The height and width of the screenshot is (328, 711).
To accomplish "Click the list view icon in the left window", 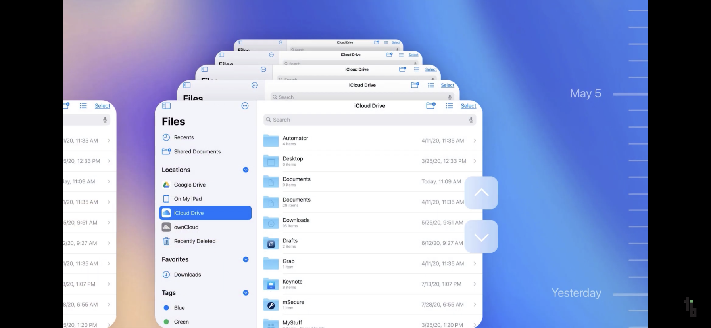I will [83, 106].
